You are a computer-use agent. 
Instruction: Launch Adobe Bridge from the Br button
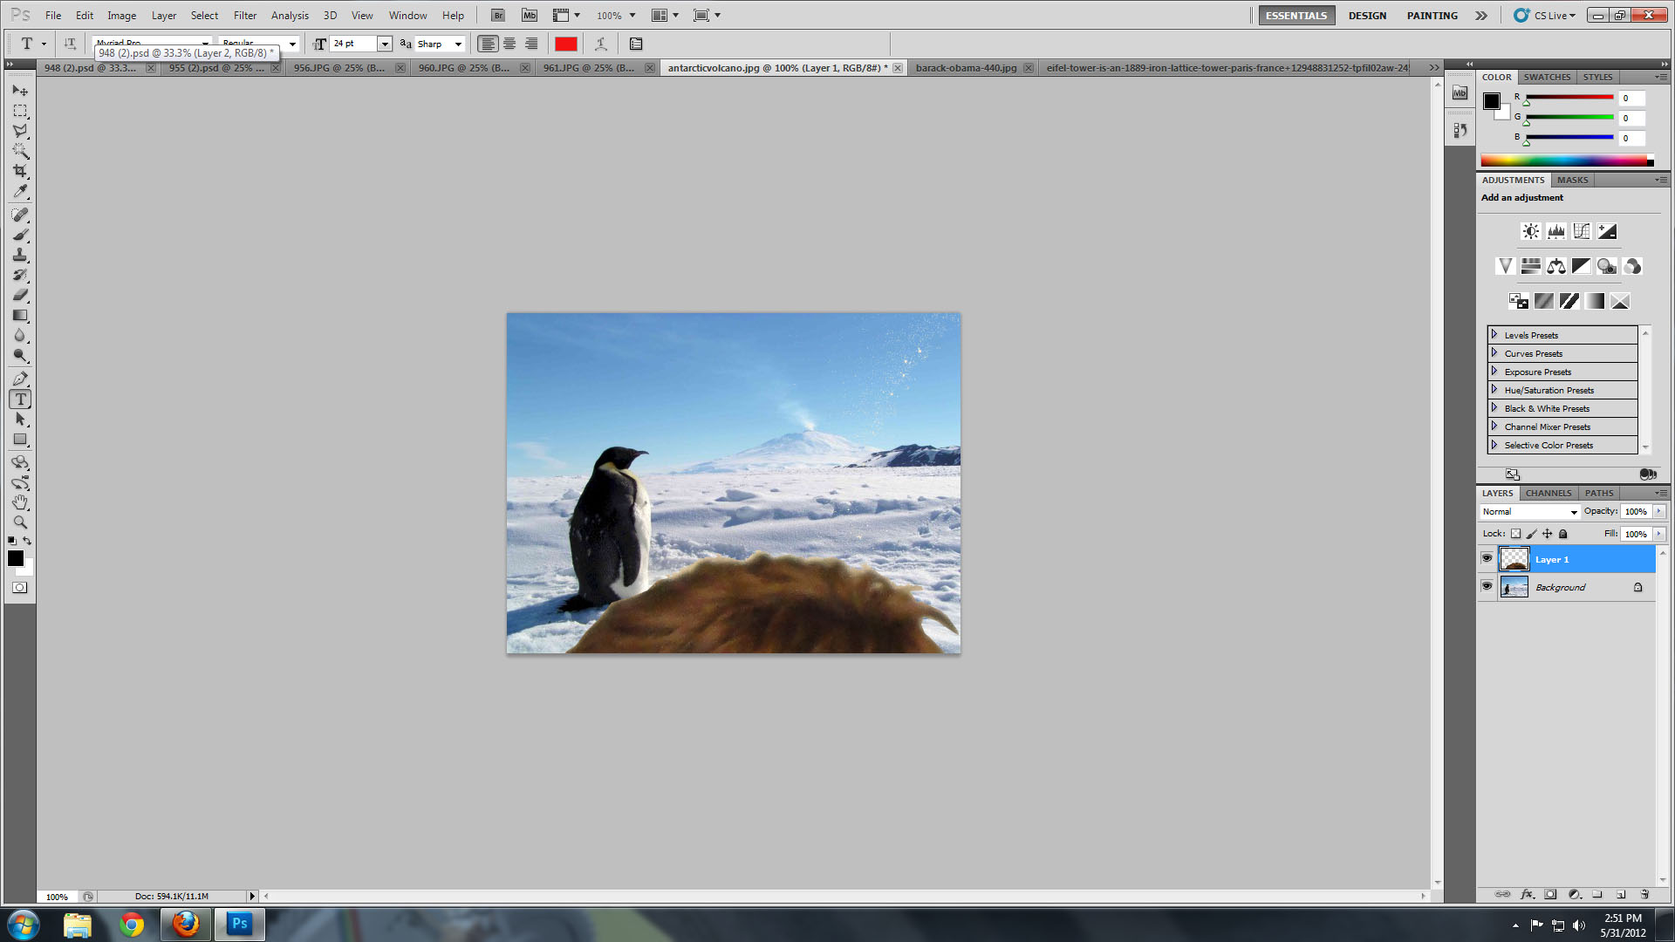pyautogui.click(x=497, y=16)
